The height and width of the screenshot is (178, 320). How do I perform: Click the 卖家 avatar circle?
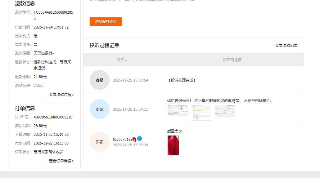click(x=100, y=109)
